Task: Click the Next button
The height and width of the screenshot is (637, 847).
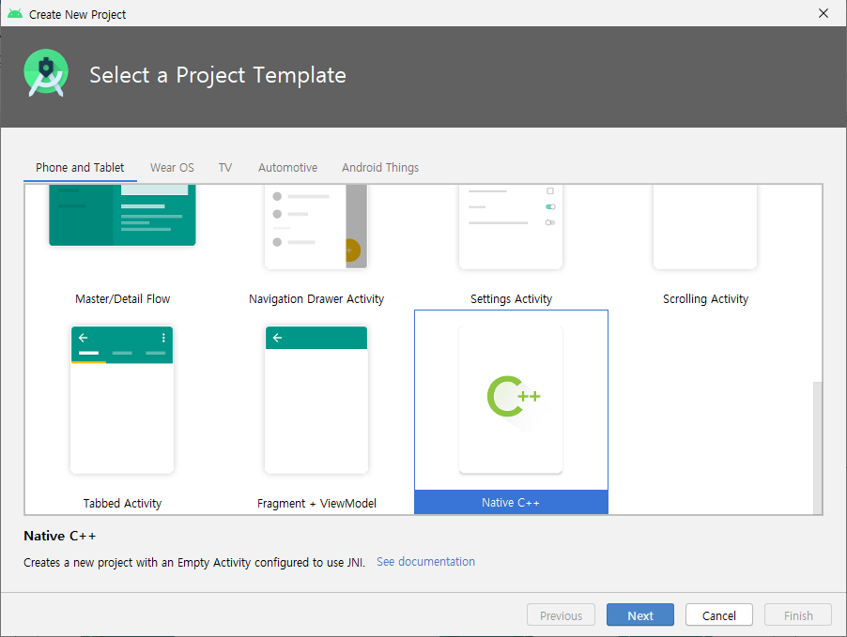Action: (x=640, y=614)
